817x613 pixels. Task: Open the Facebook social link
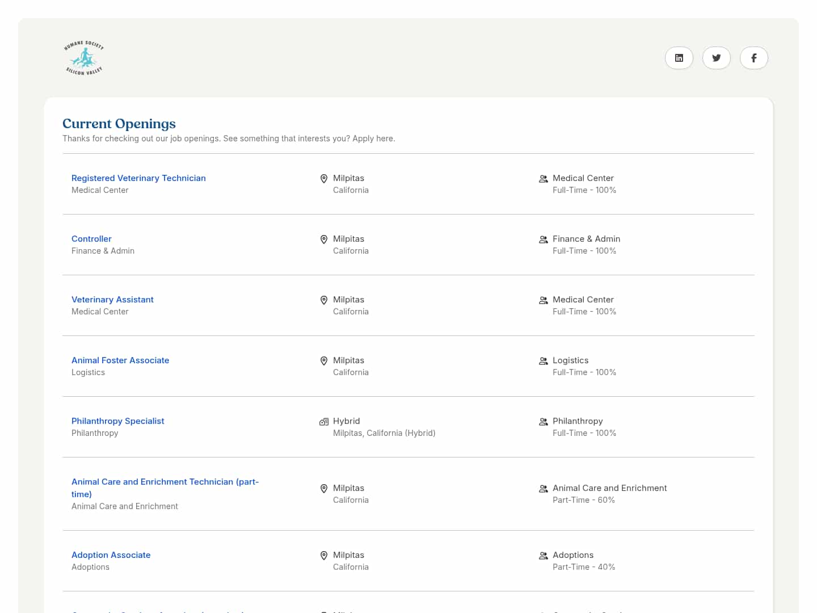click(753, 58)
